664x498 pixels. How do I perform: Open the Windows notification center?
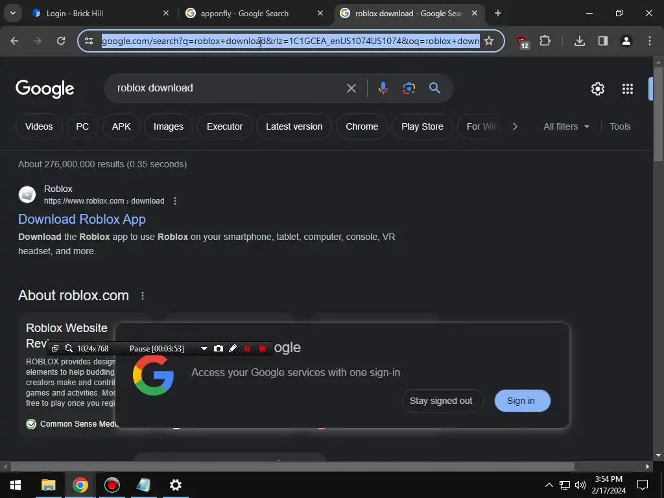(643, 485)
